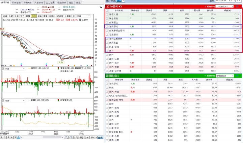Screen dimensions: 243x143
Task: Click the left scroll arrow of chart scrollbar
Action: click(x=22, y=137)
